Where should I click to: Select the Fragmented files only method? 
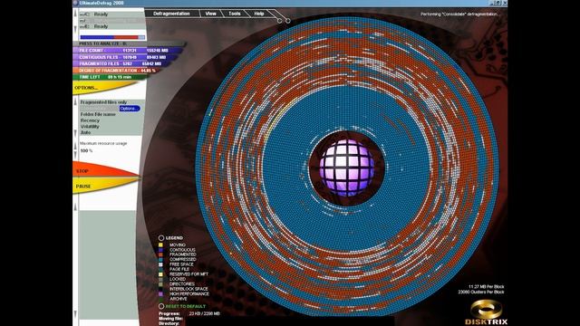(x=103, y=102)
